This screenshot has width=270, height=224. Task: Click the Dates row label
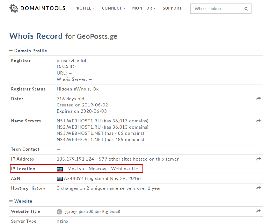tap(17, 99)
